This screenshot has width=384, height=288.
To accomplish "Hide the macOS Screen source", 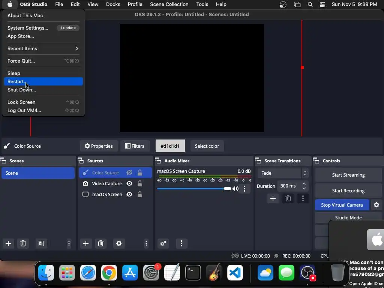I will coord(129,195).
